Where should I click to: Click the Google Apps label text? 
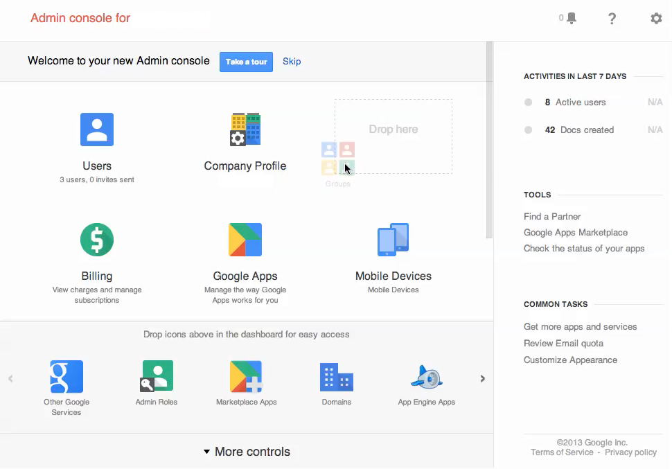tap(245, 276)
